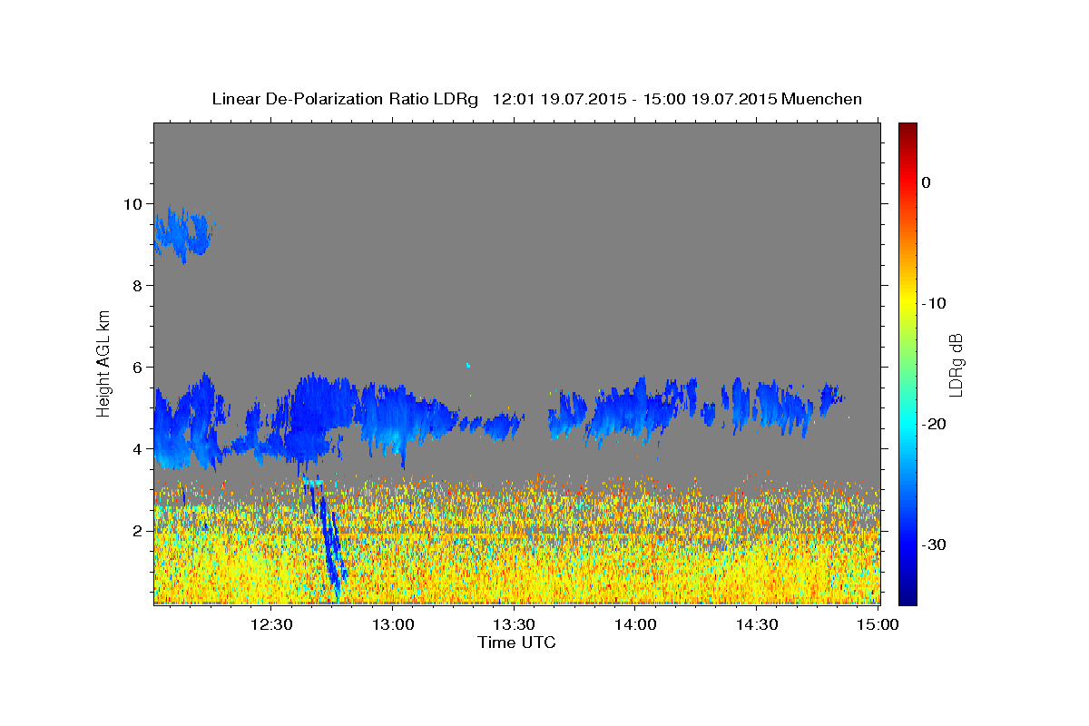
Task: Click the 12:30 time tick label
Action: pos(272,625)
